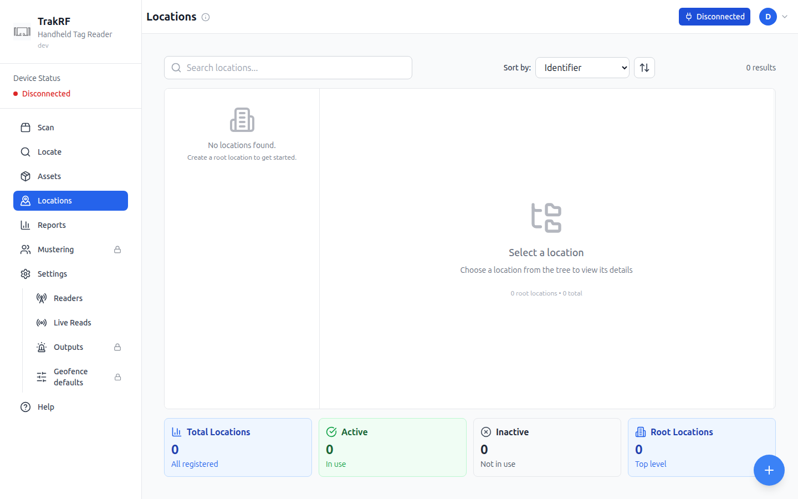Click '0 root locations • 0 total' text
This screenshot has height=499, width=798.
pos(546,293)
